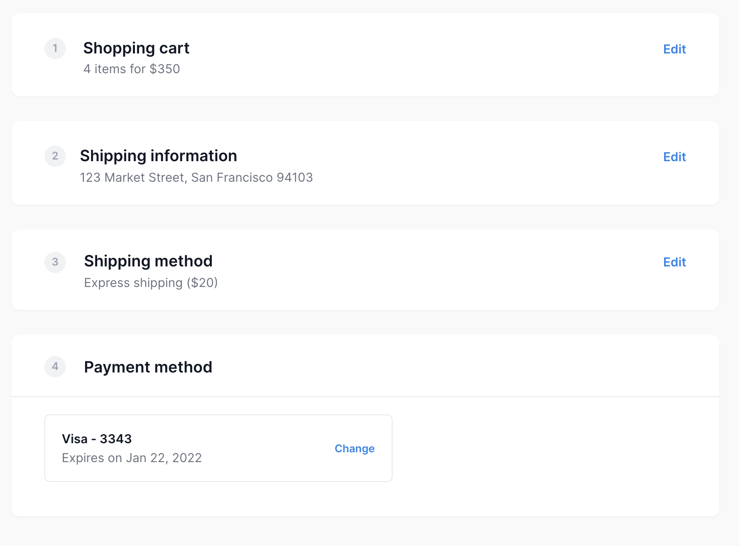Viewport: 739px width, 546px height.
Task: Click the step 1 number badge
Action: point(55,49)
